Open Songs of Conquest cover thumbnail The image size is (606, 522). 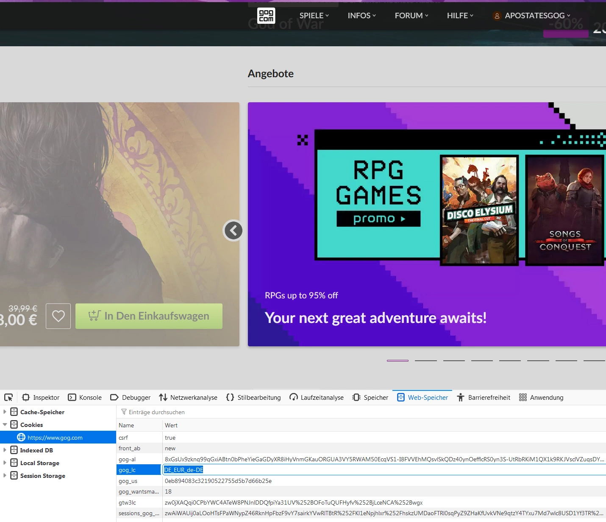click(x=564, y=210)
